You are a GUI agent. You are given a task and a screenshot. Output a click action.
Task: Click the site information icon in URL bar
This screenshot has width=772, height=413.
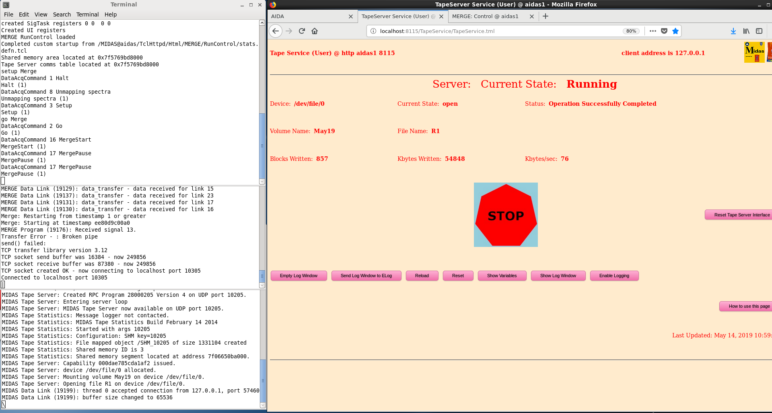click(x=373, y=31)
